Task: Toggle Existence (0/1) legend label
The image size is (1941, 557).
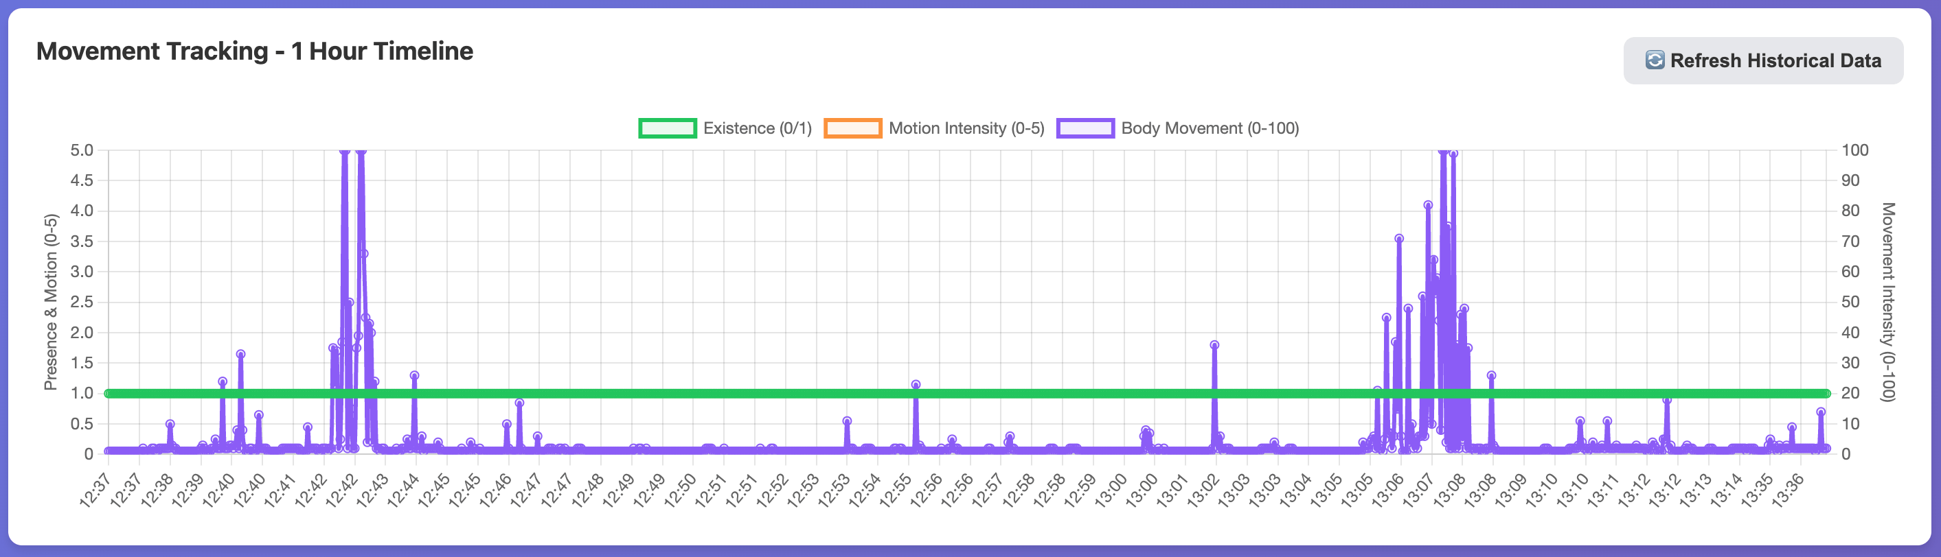Action: [756, 128]
